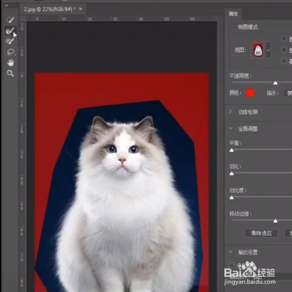Open the 视图 mode dropdown arrow
This screenshot has height=292, width=292.
(268, 50)
